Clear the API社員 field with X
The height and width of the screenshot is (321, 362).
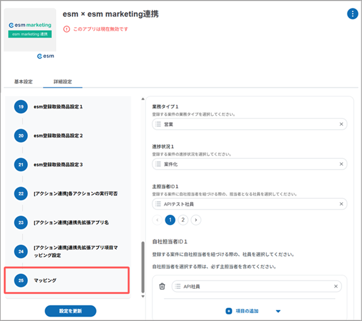[335, 287]
